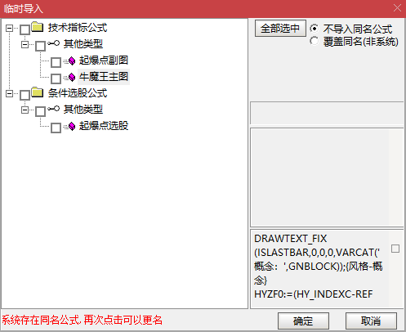Click the small box beside the DRAWTEXT_FIX code preview
Screen dimensions: 406x332
pos(395,249)
